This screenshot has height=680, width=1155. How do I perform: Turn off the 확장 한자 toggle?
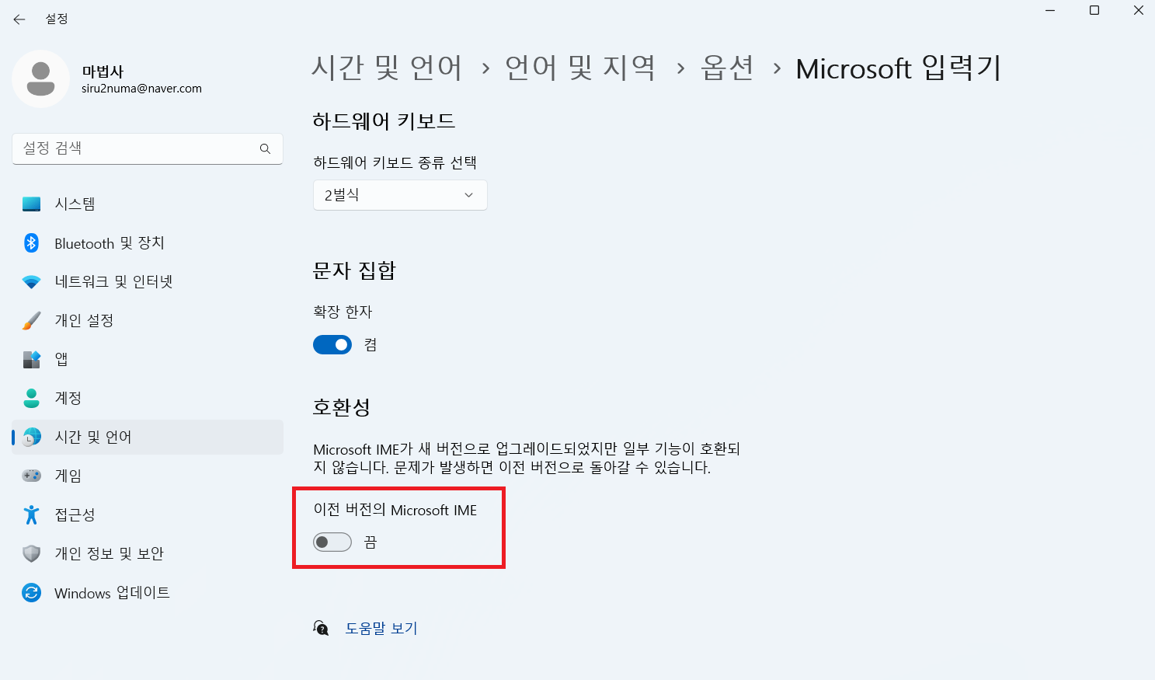click(332, 345)
